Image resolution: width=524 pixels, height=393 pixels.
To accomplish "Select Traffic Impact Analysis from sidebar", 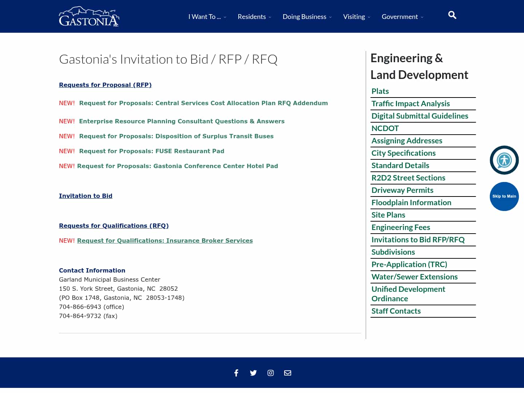I will tap(410, 103).
